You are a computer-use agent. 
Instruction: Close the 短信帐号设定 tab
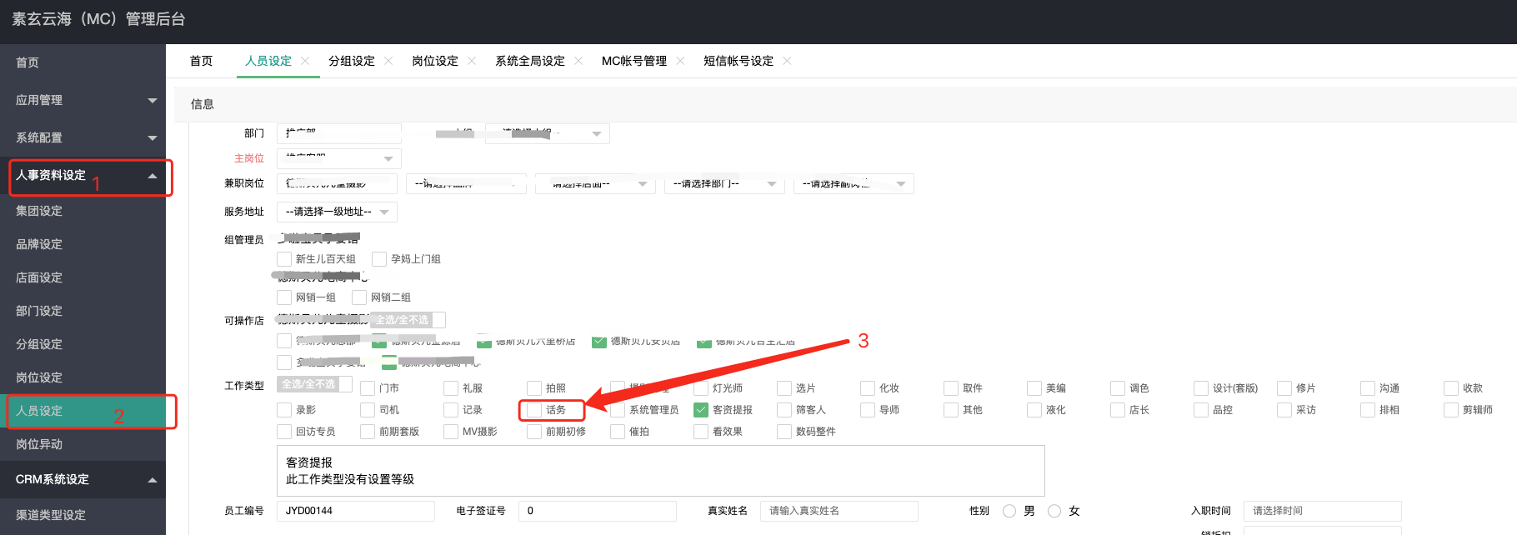click(787, 61)
